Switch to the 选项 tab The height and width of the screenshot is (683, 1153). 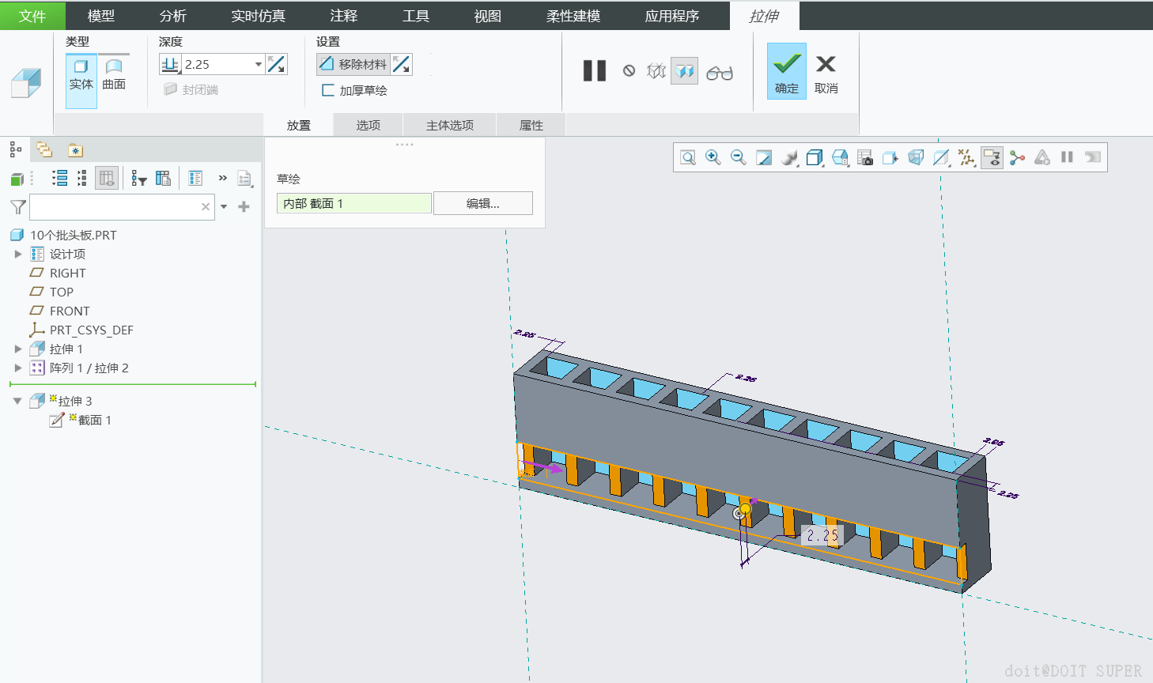368,125
